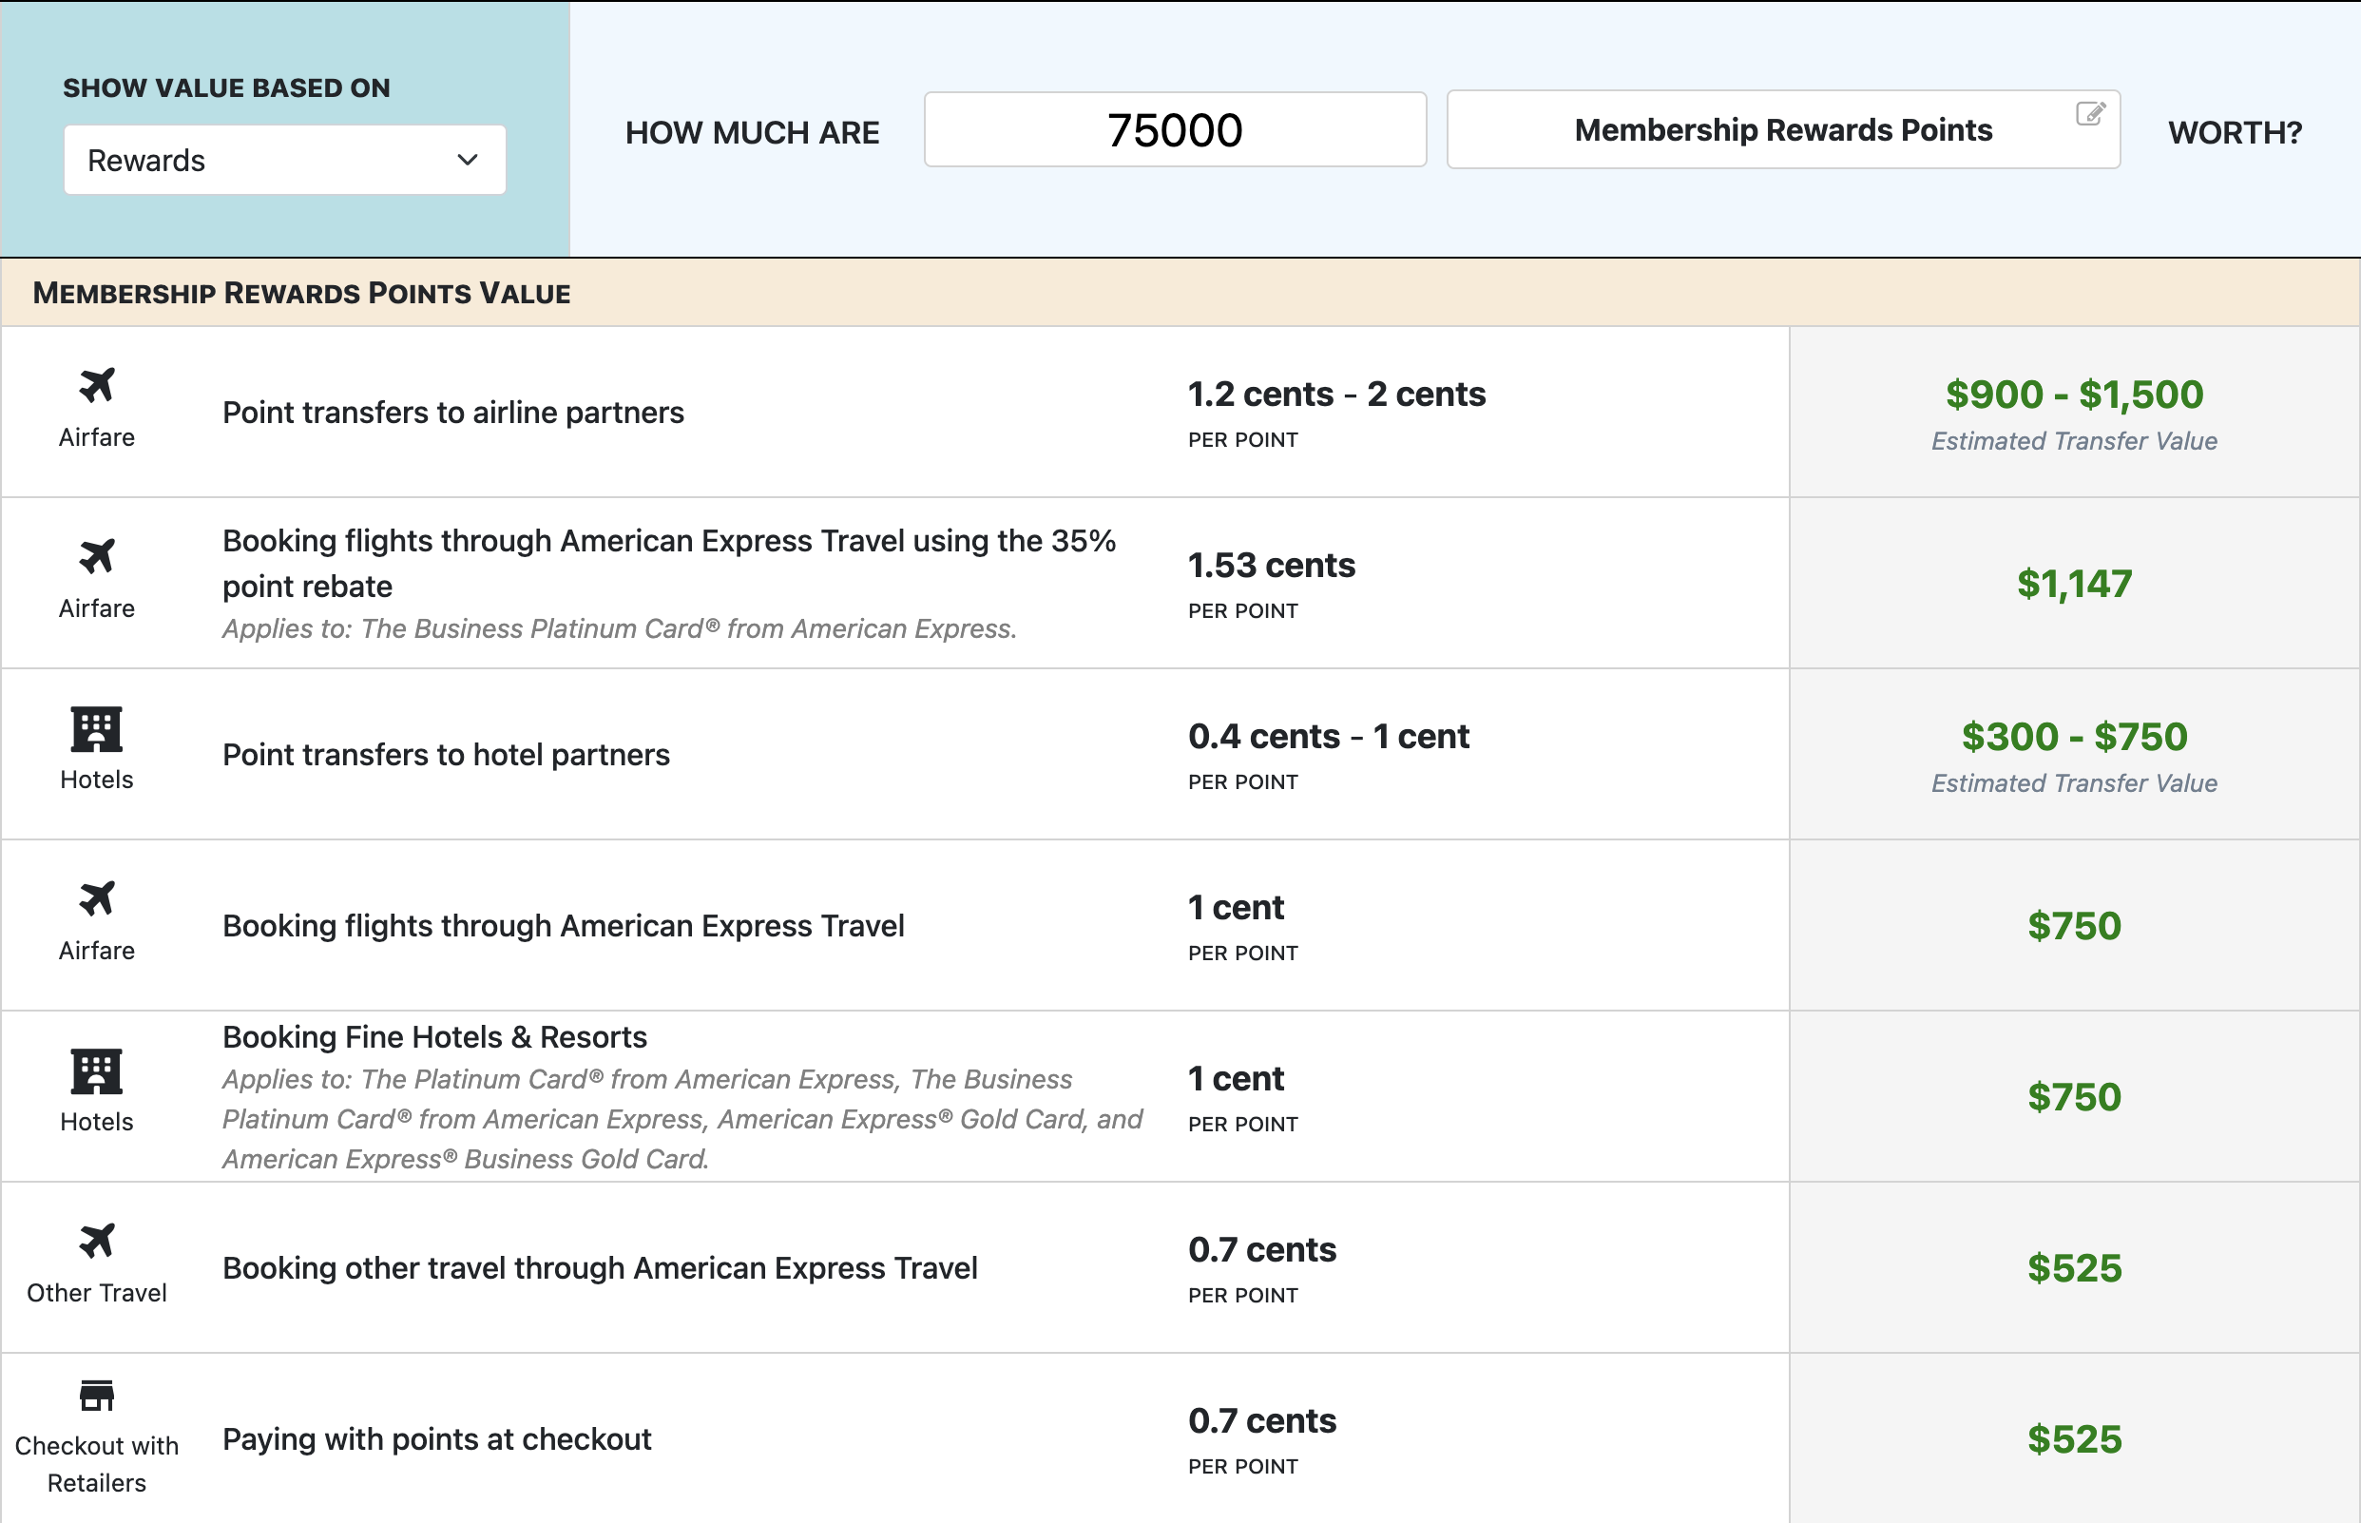Select 'Booking Fine Hotels & Resorts' text
The width and height of the screenshot is (2361, 1523).
coord(435,1037)
